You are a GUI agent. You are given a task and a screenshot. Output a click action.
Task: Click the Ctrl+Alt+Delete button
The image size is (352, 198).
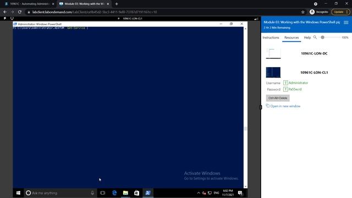(x=278, y=98)
